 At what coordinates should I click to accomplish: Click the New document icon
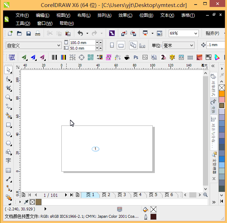click(x=10, y=33)
